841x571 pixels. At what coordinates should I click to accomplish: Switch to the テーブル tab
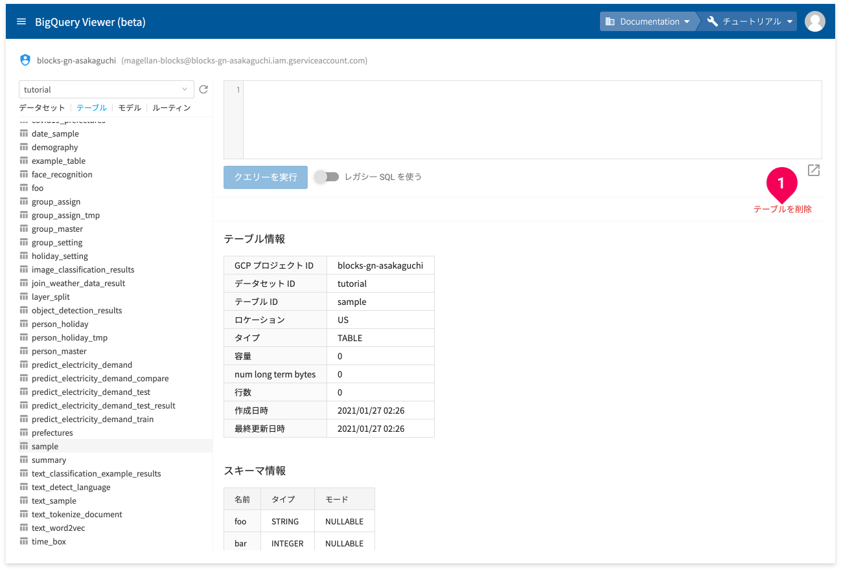(91, 107)
